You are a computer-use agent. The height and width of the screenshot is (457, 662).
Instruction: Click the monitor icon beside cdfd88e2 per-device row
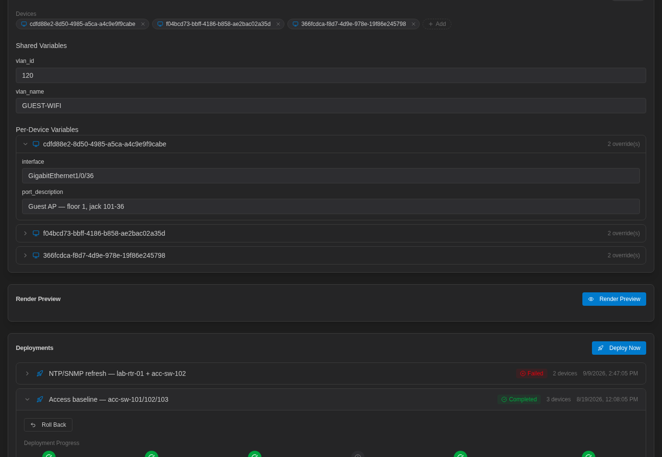[36, 144]
